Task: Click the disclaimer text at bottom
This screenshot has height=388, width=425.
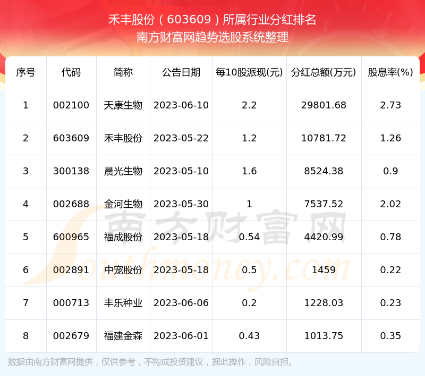Action: click(150, 362)
